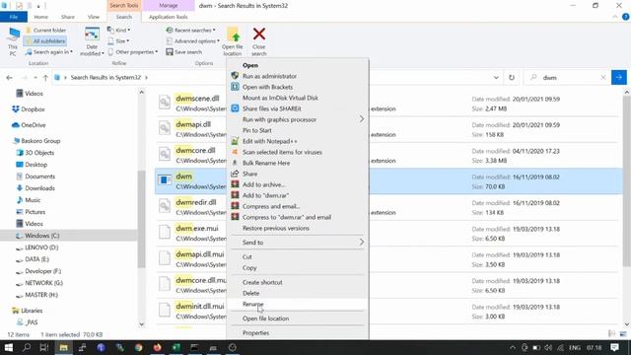
Task: Click Windows Start button
Action: [x=9, y=347]
